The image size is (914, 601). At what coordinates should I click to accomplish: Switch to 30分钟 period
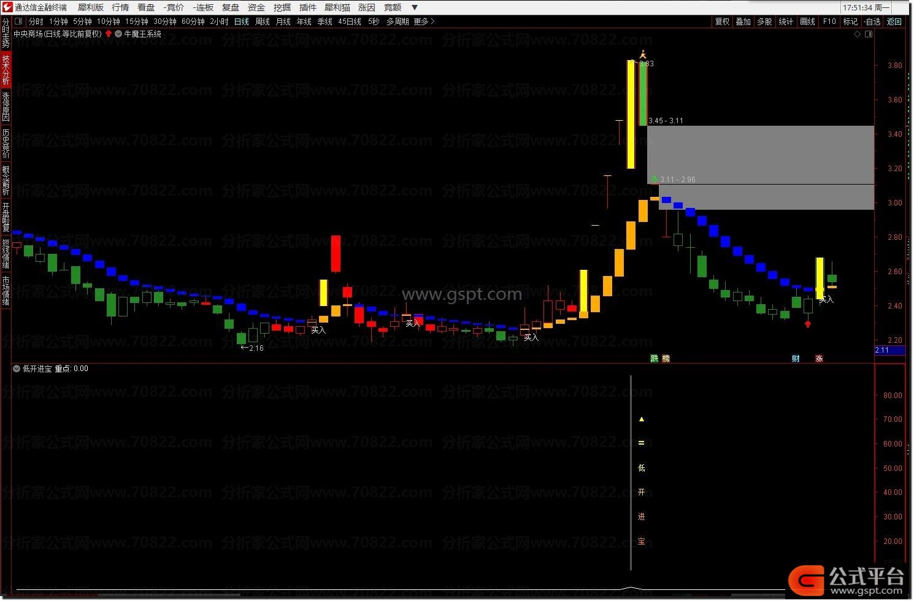point(165,21)
